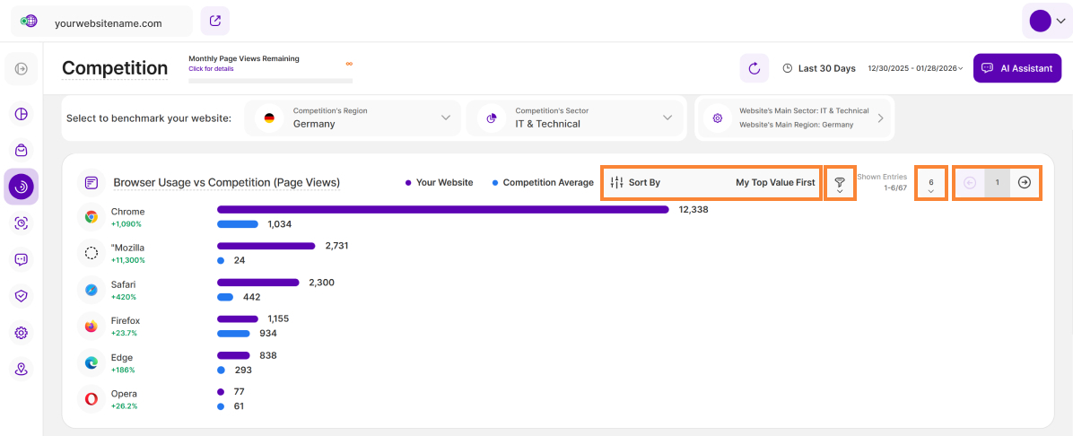
Task: Open website in new tab via external link icon
Action: (214, 21)
